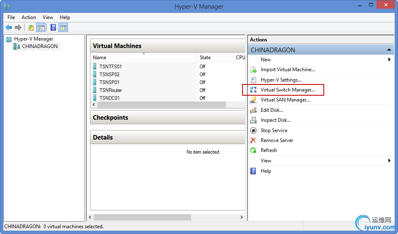Click the TSNDC01 virtual machine icon

[x=95, y=98]
